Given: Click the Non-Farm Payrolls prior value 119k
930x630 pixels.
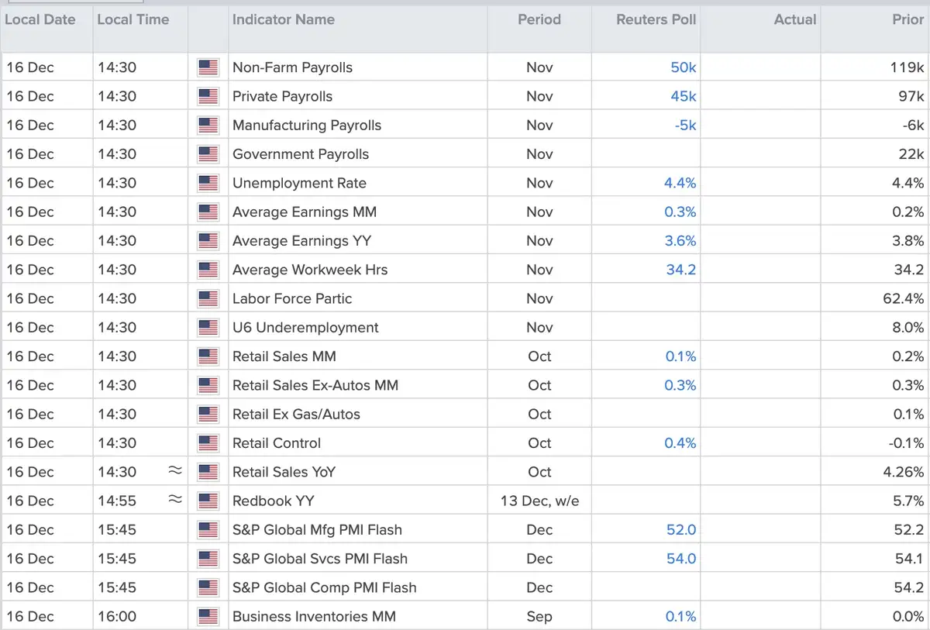Looking at the screenshot, I should [907, 67].
